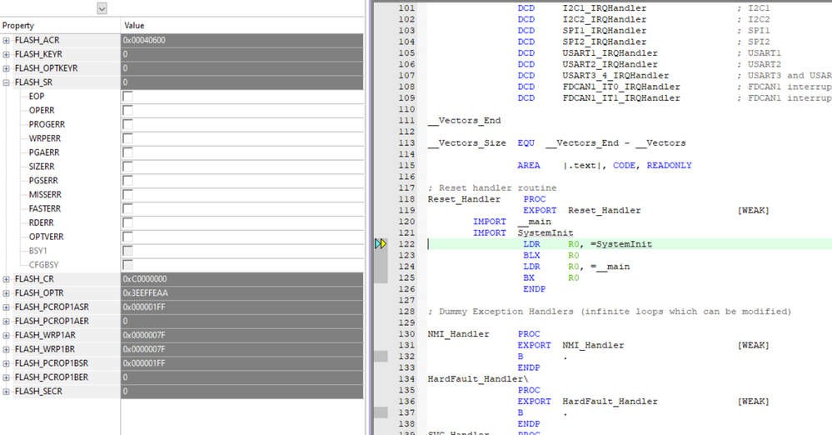Expand the FLASH_OPTR register
Image resolution: width=832 pixels, height=435 pixels.
(x=6, y=293)
